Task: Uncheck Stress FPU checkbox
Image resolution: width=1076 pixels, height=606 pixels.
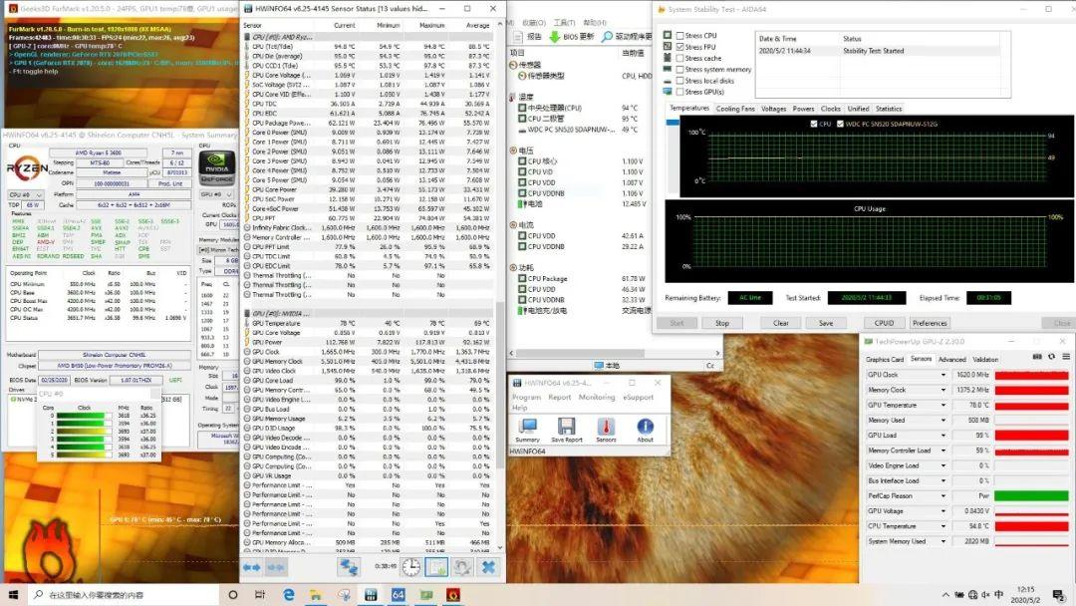Action: point(680,47)
